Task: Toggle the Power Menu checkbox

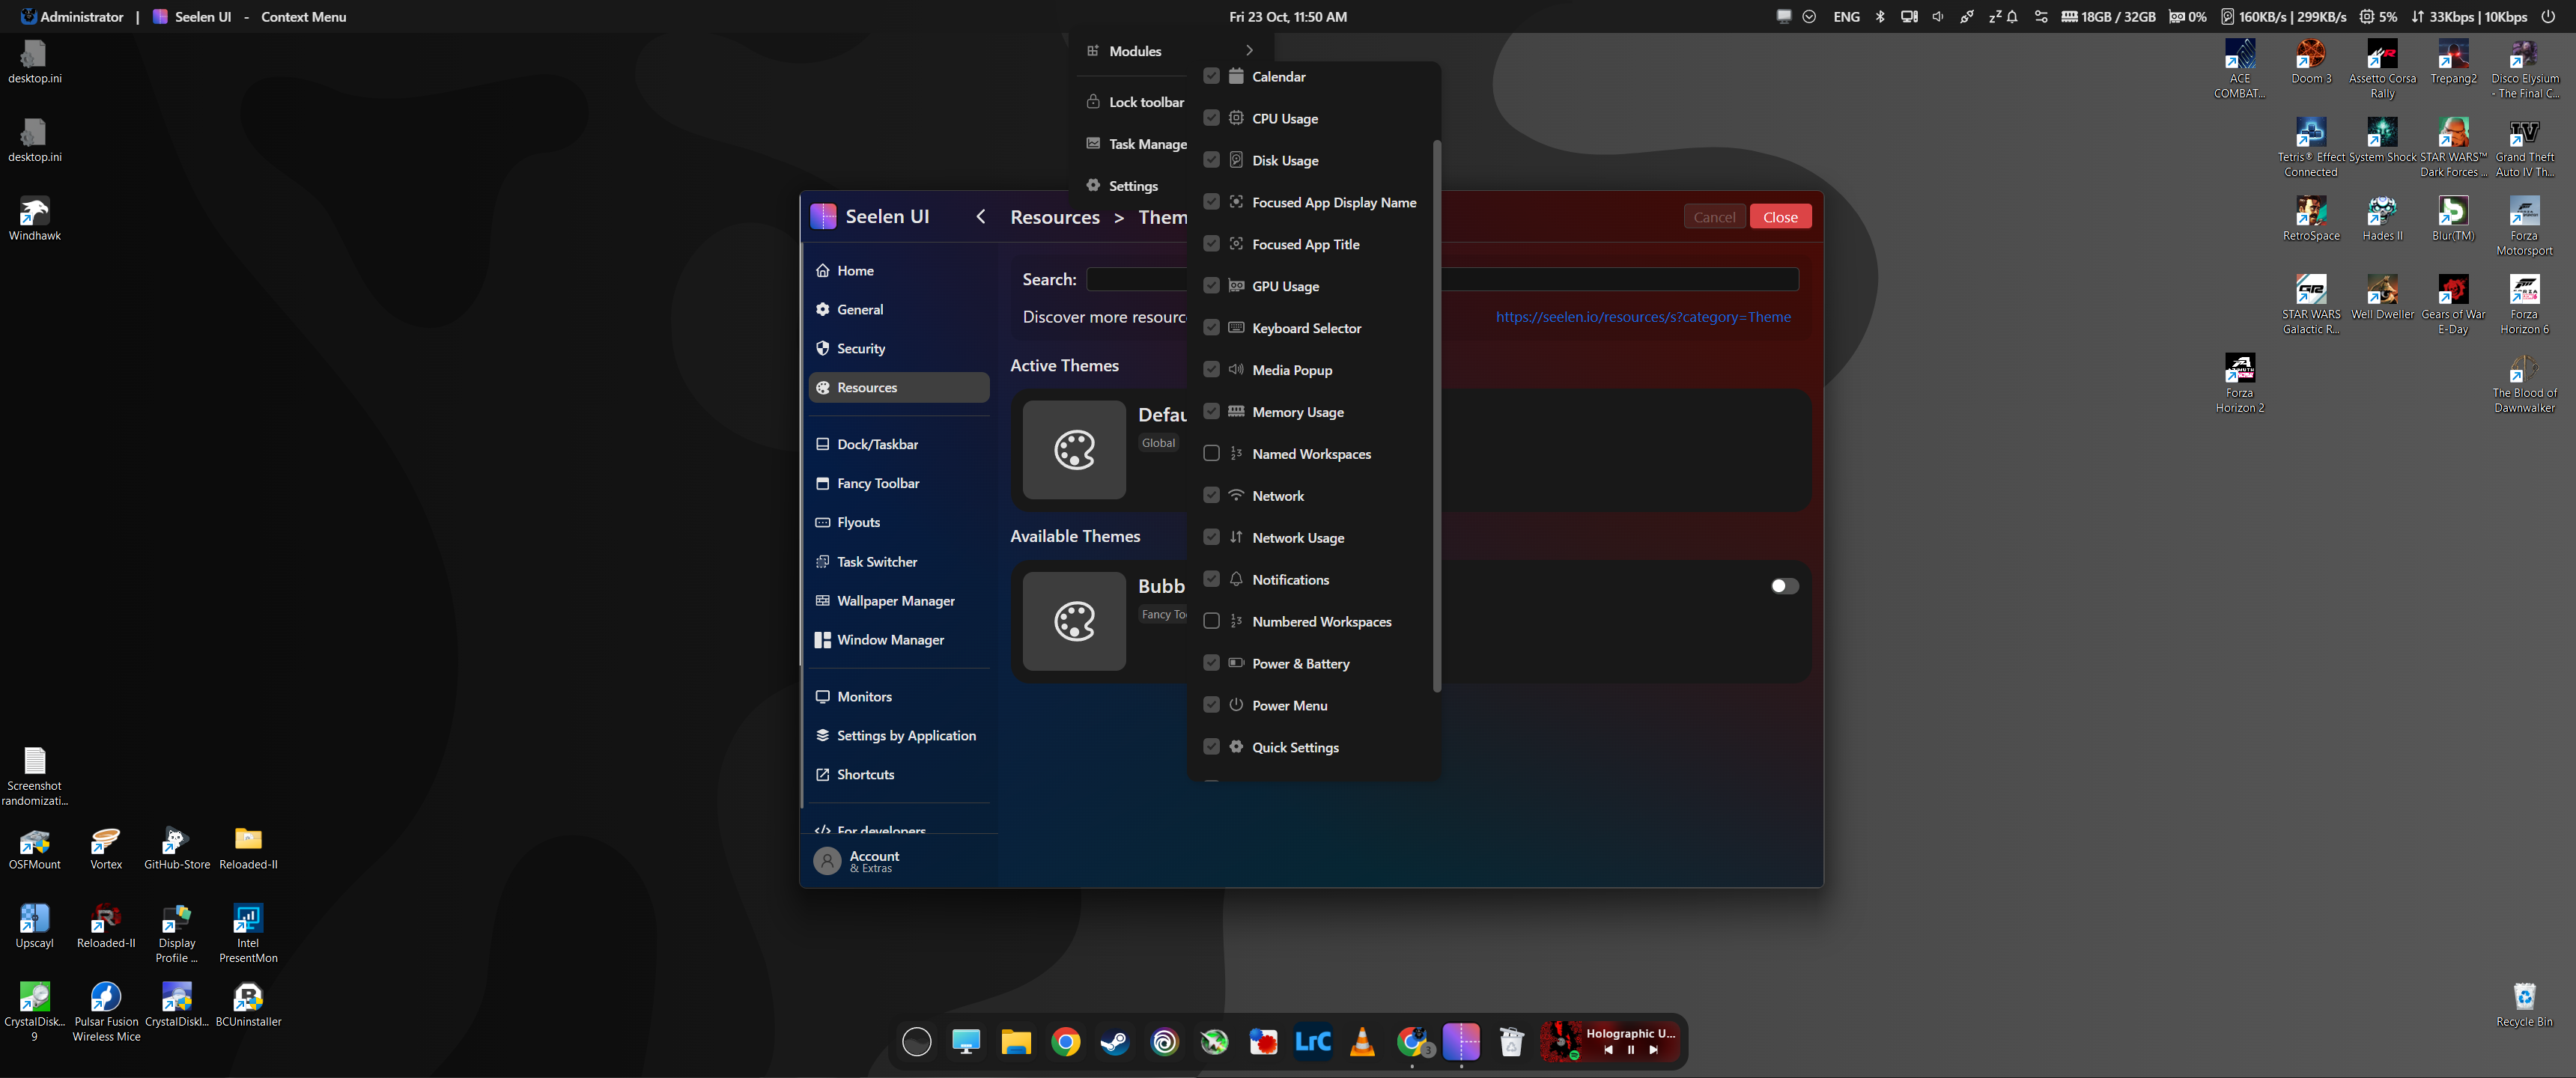Action: coord(1211,706)
